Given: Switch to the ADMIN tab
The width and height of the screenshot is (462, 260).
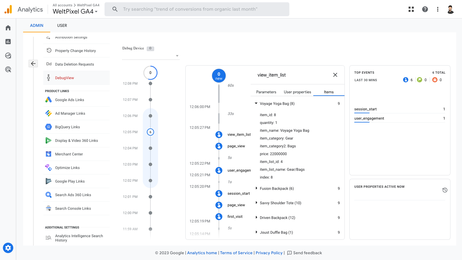Looking at the screenshot, I should click(x=37, y=25).
